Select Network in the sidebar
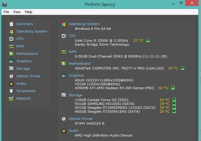 coord(24,98)
